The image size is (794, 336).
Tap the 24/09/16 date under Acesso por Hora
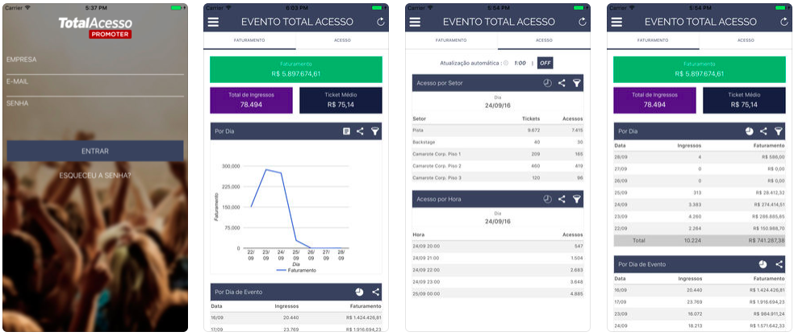click(x=498, y=221)
